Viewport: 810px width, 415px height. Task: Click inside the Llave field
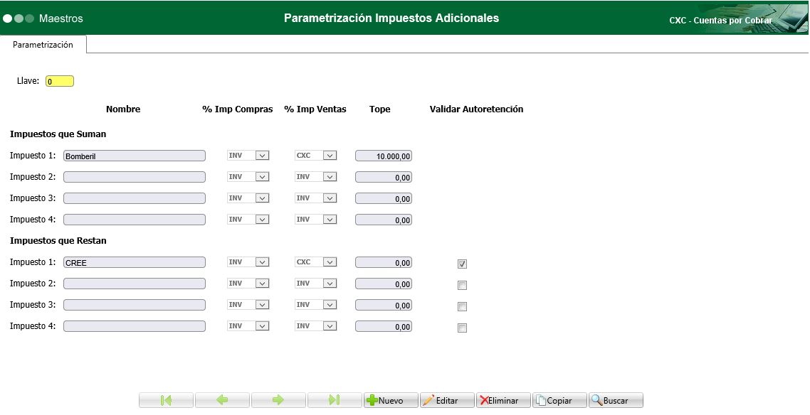coord(60,80)
